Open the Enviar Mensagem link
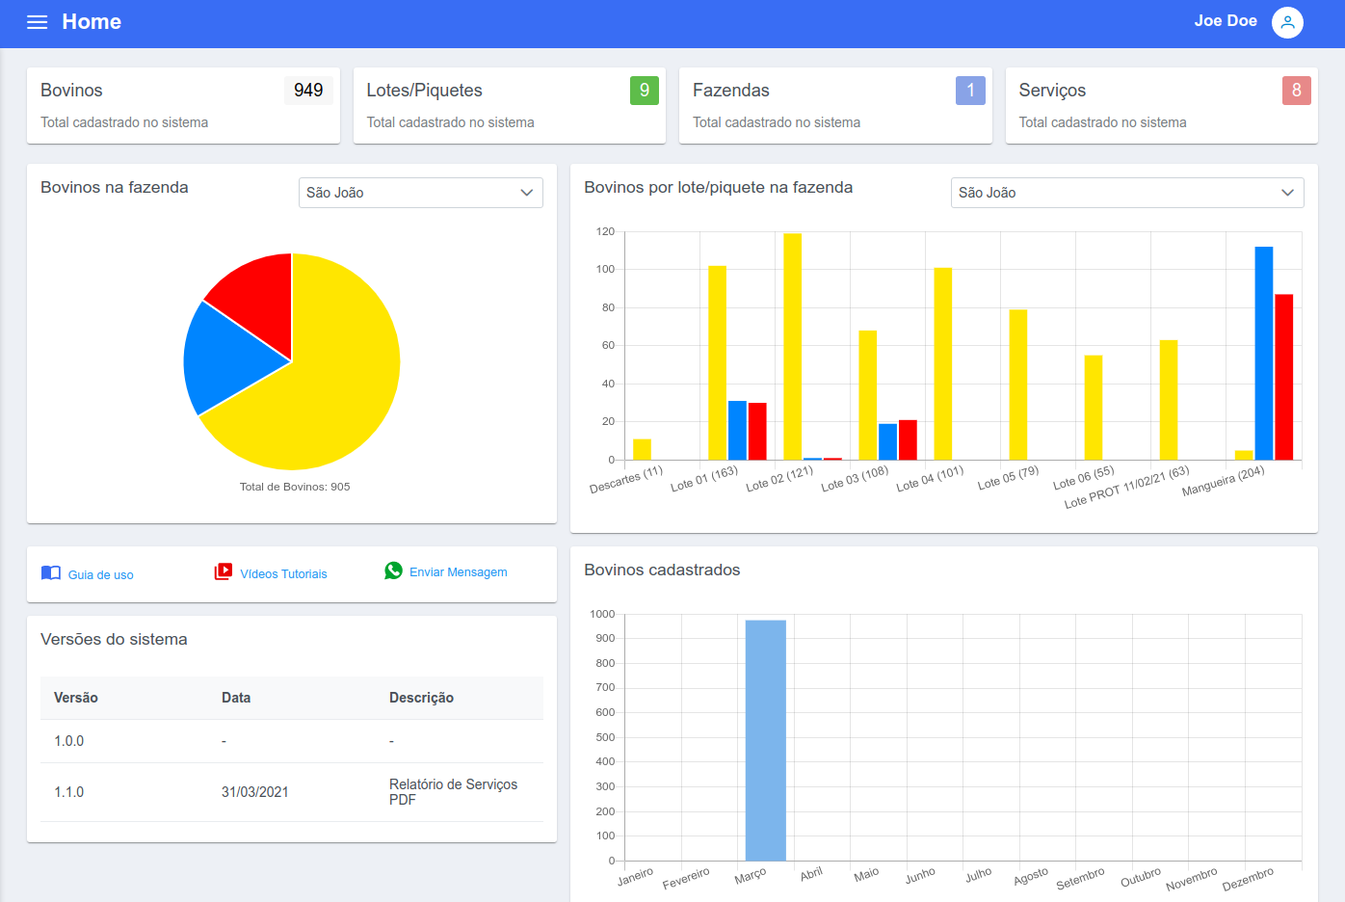Image resolution: width=1345 pixels, height=902 pixels. pyautogui.click(x=459, y=572)
